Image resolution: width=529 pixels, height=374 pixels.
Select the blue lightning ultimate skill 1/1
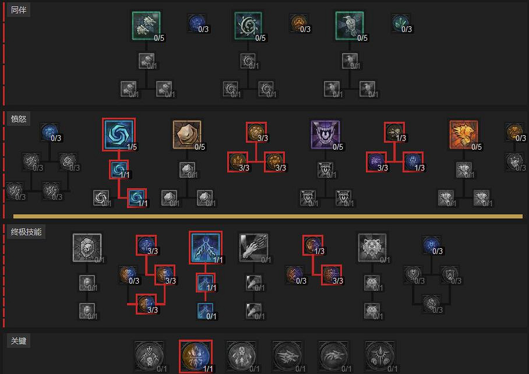point(206,247)
